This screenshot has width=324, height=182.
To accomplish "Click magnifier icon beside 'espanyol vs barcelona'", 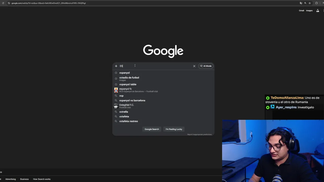I will (116, 100).
